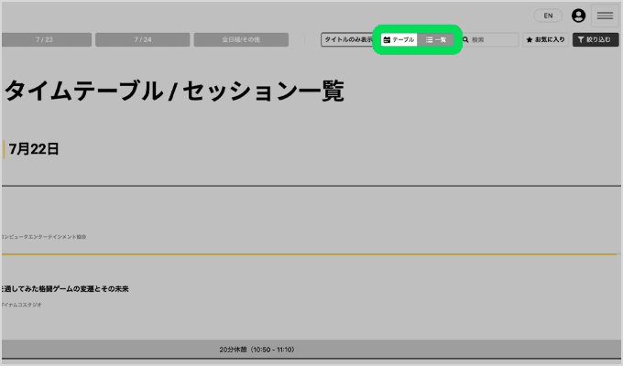The width and height of the screenshot is (623, 366).
Task: Click the コンピュータエンターテインメント協会 text
Action: click(44, 237)
